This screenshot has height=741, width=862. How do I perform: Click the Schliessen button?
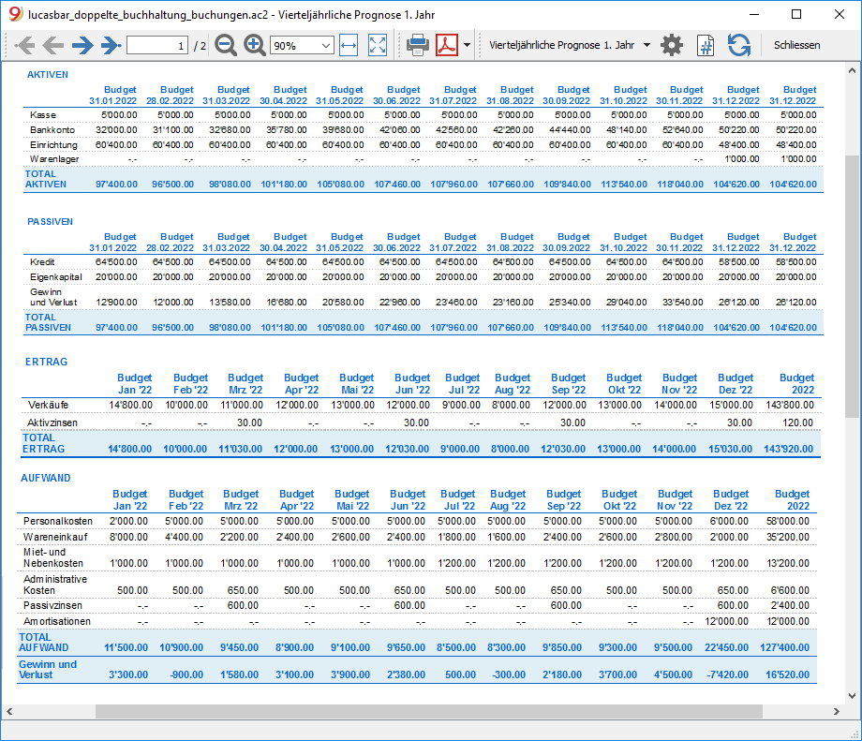pos(796,45)
